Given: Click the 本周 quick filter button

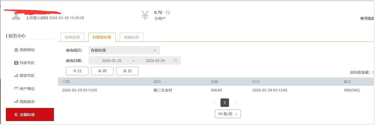Looking at the screenshot, I should coord(102,71).
